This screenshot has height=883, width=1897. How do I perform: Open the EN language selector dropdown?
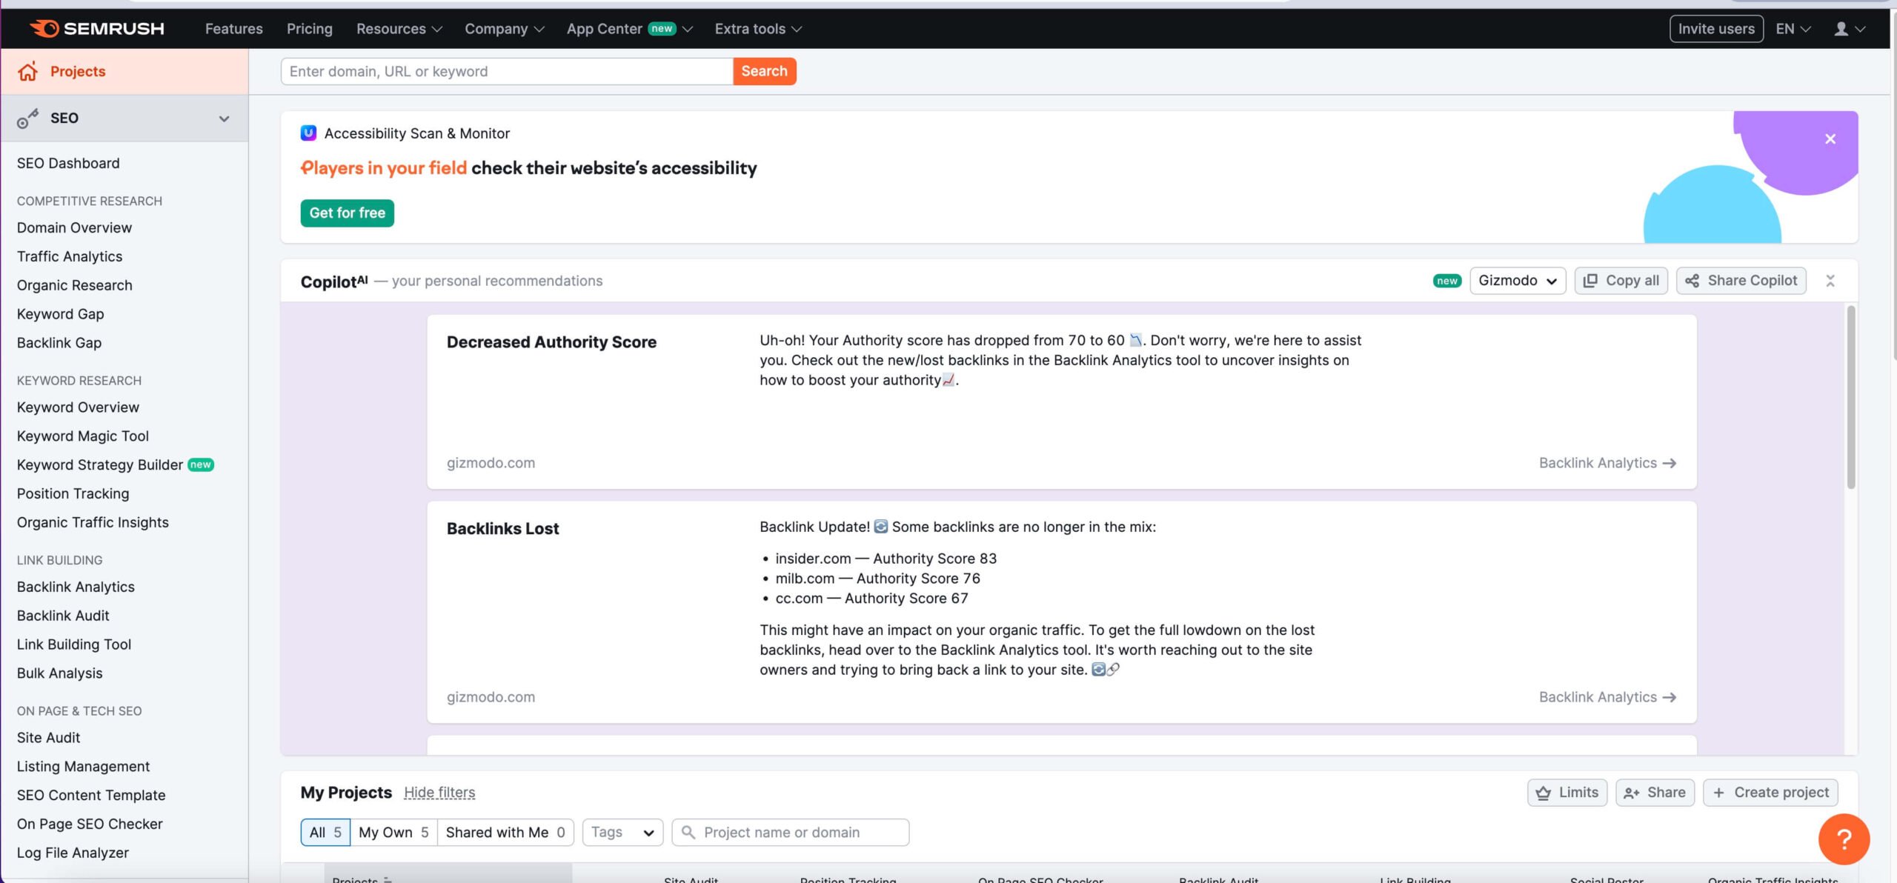point(1794,28)
